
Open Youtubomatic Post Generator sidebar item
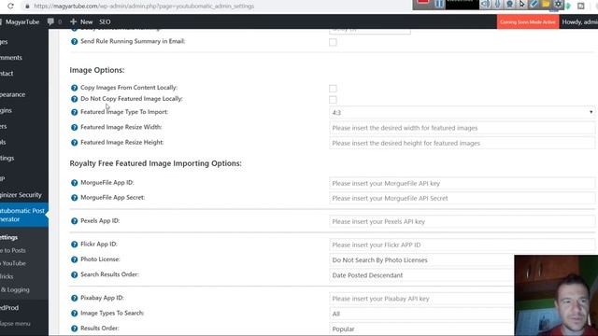click(24, 215)
